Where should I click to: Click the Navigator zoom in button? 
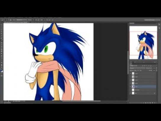tap(155, 62)
